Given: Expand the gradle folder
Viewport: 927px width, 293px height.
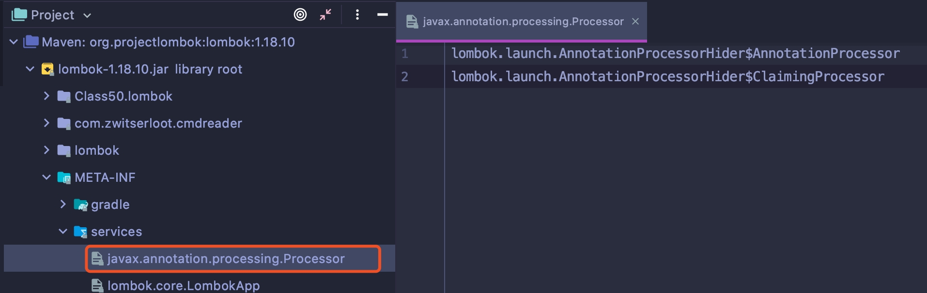Looking at the screenshot, I should pyautogui.click(x=63, y=205).
